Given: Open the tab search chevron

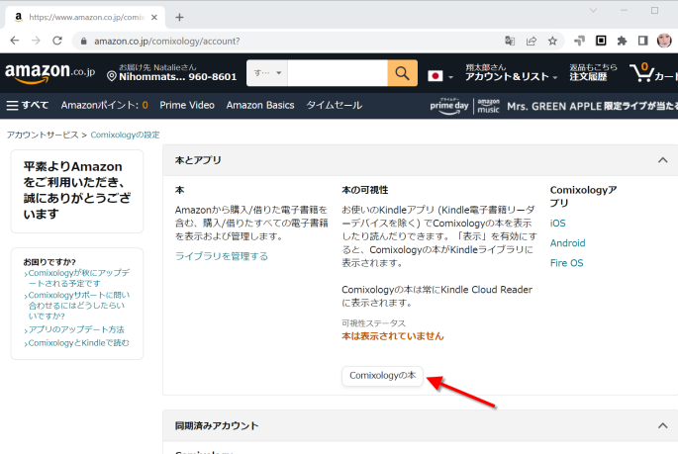Looking at the screenshot, I should click(x=593, y=10).
